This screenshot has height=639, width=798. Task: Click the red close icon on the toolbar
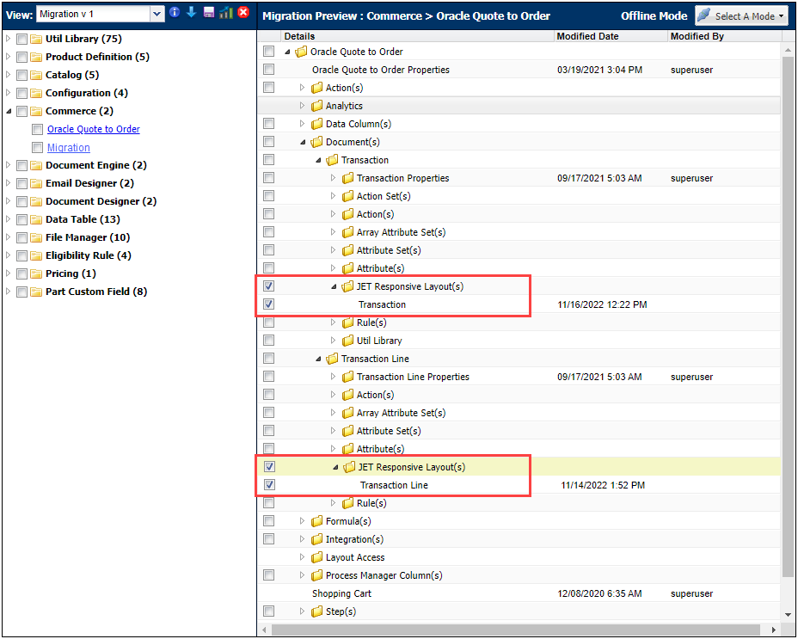(242, 15)
